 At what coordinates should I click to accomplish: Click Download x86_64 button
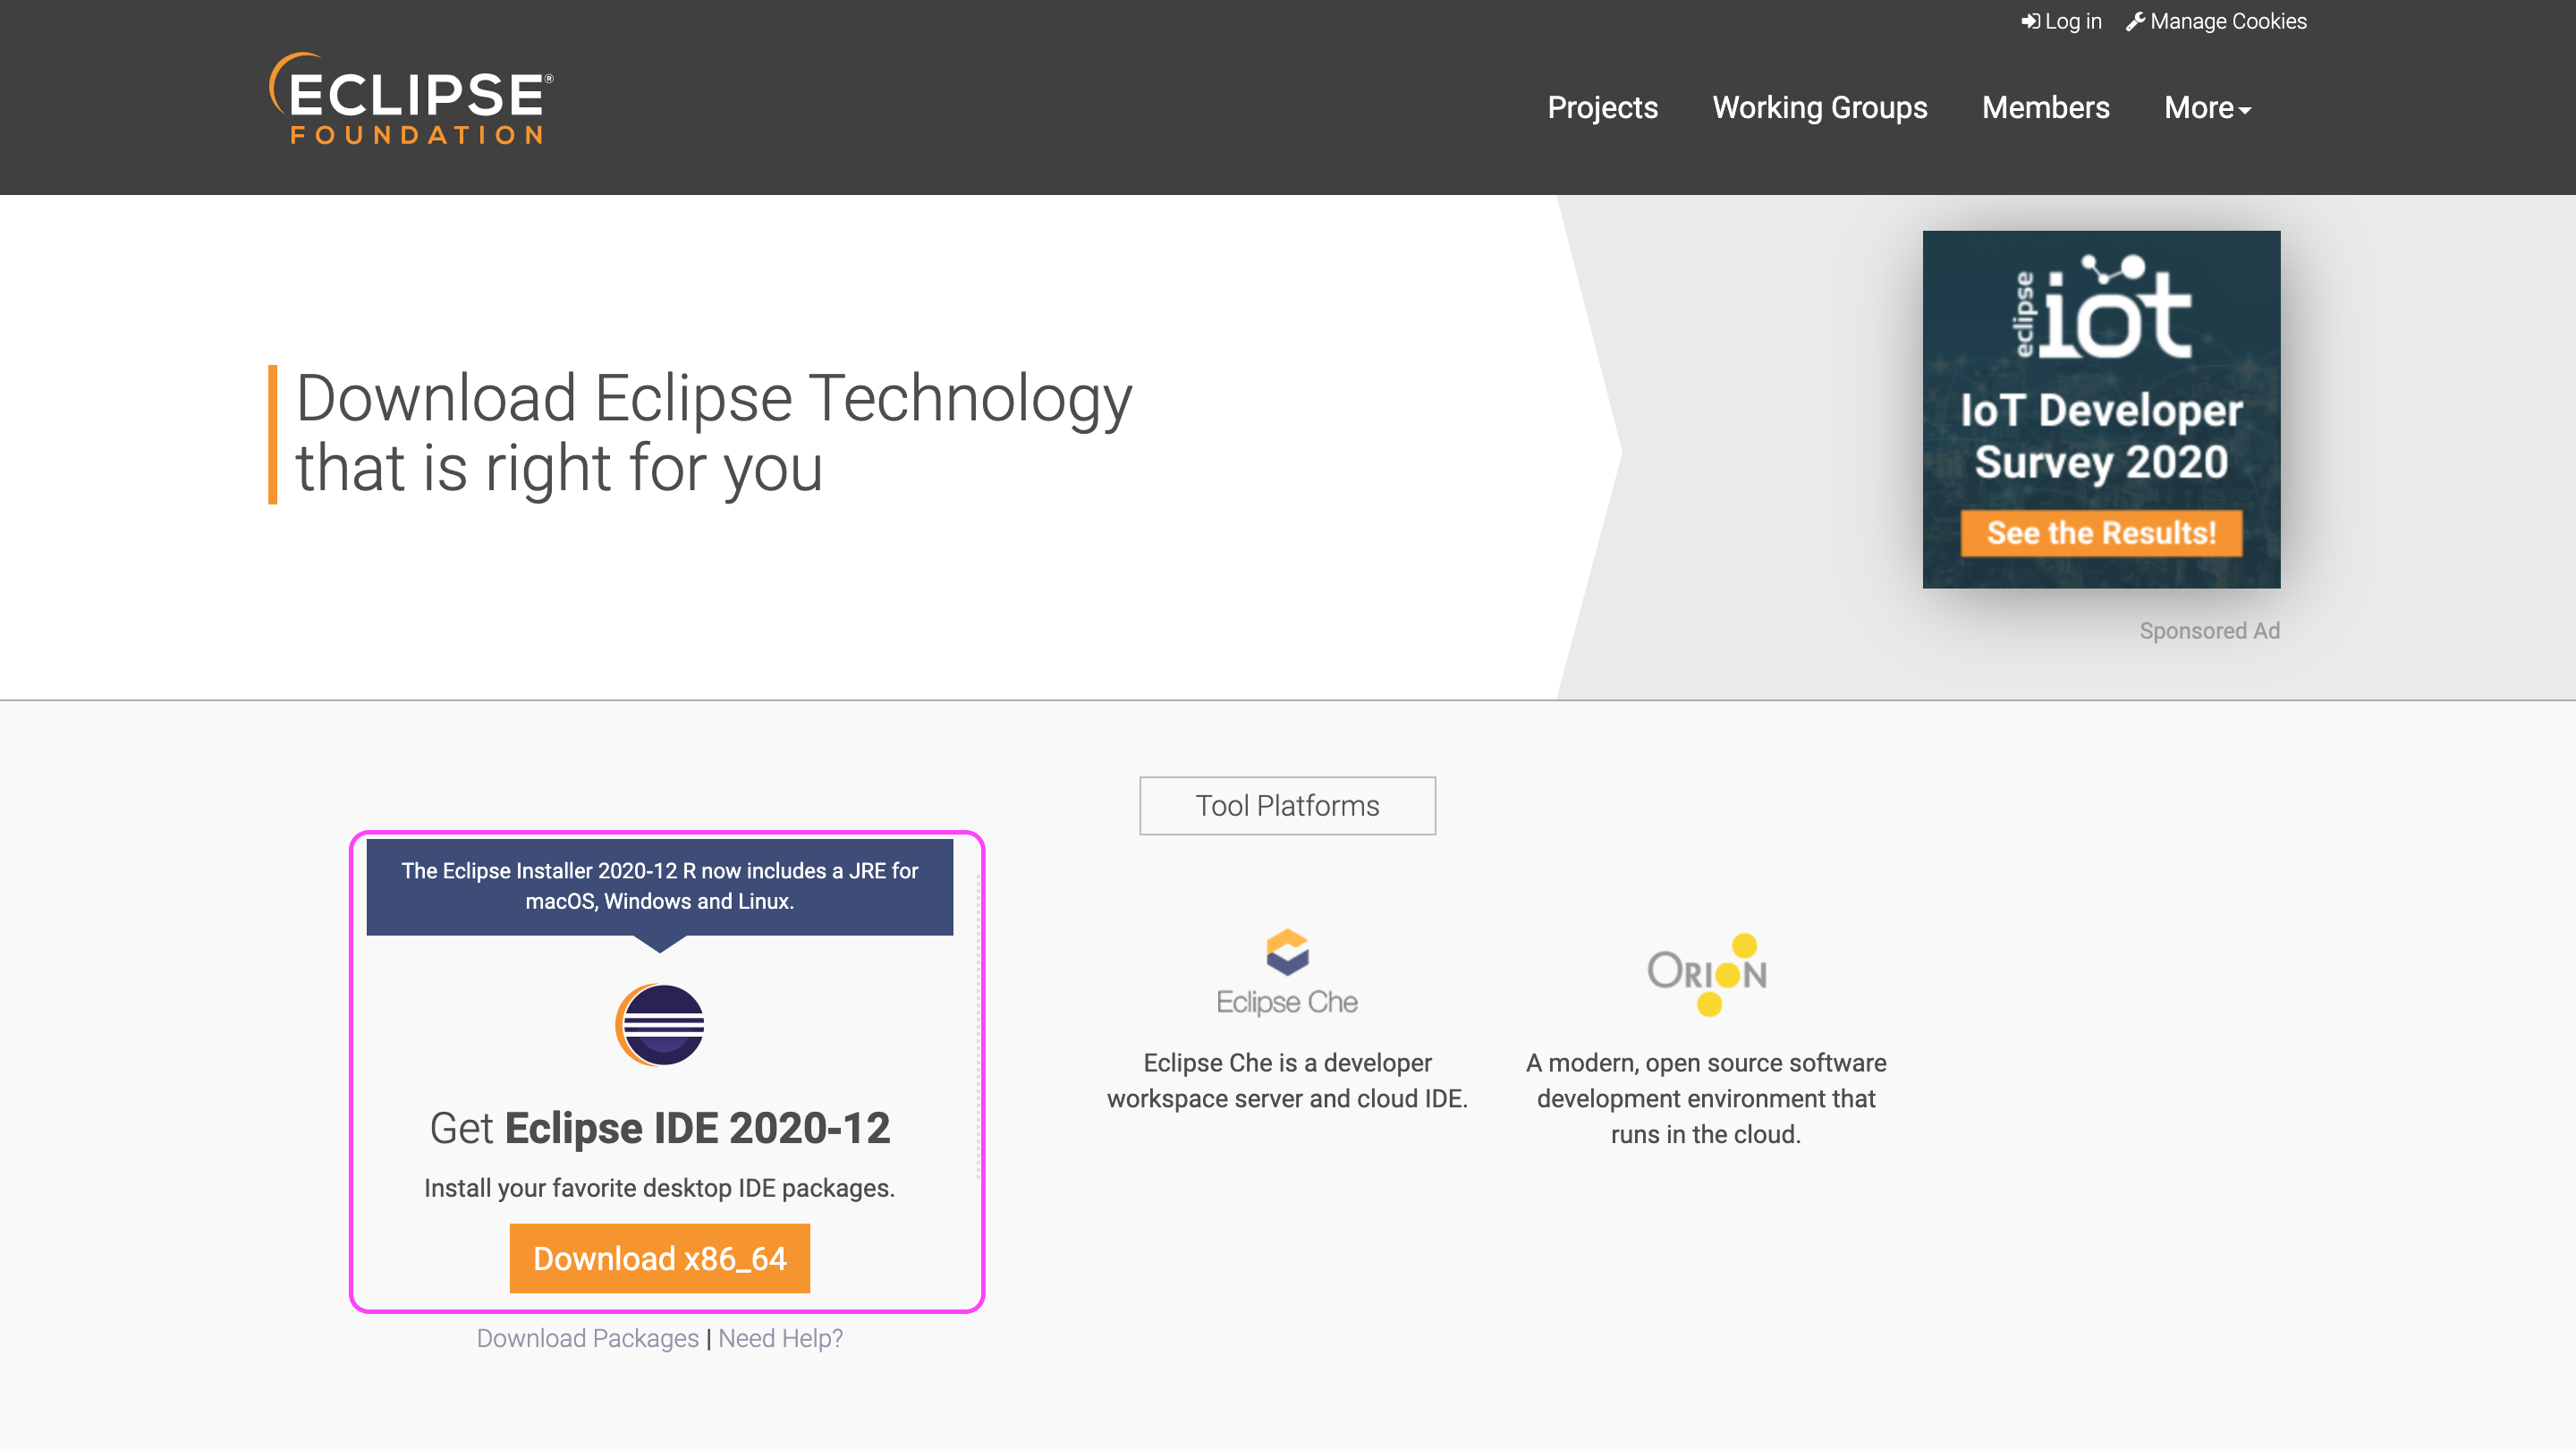660,1258
